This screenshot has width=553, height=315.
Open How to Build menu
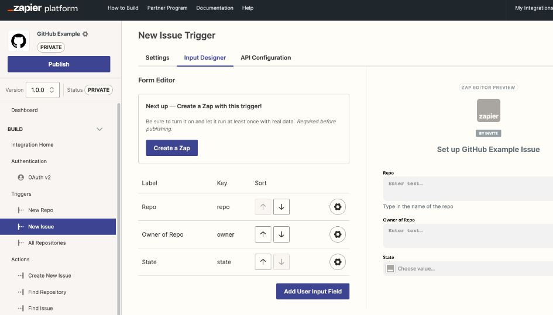123,8
